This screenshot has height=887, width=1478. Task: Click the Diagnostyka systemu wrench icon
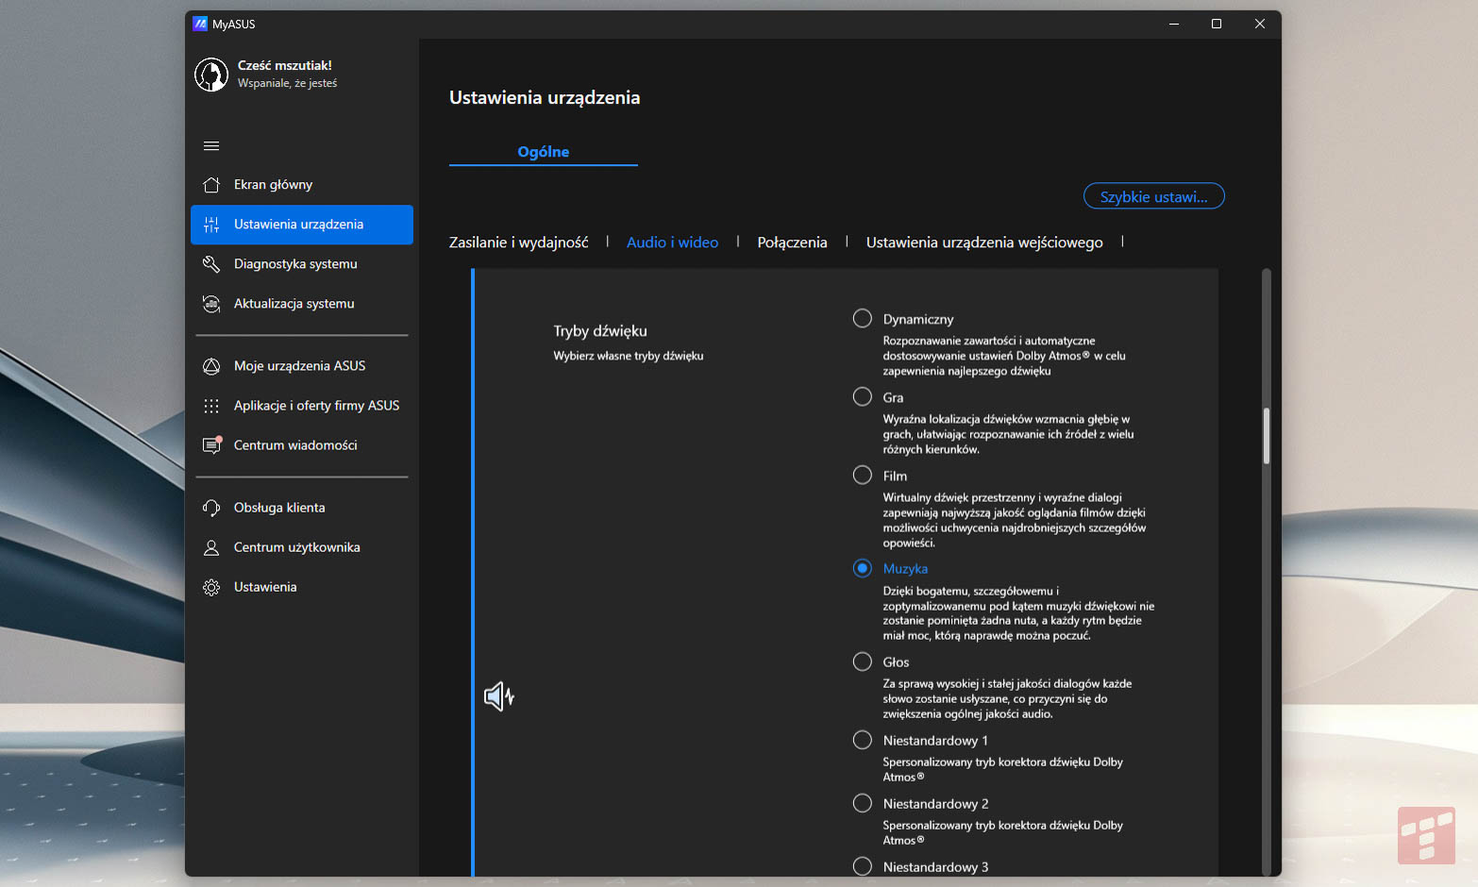tap(211, 264)
